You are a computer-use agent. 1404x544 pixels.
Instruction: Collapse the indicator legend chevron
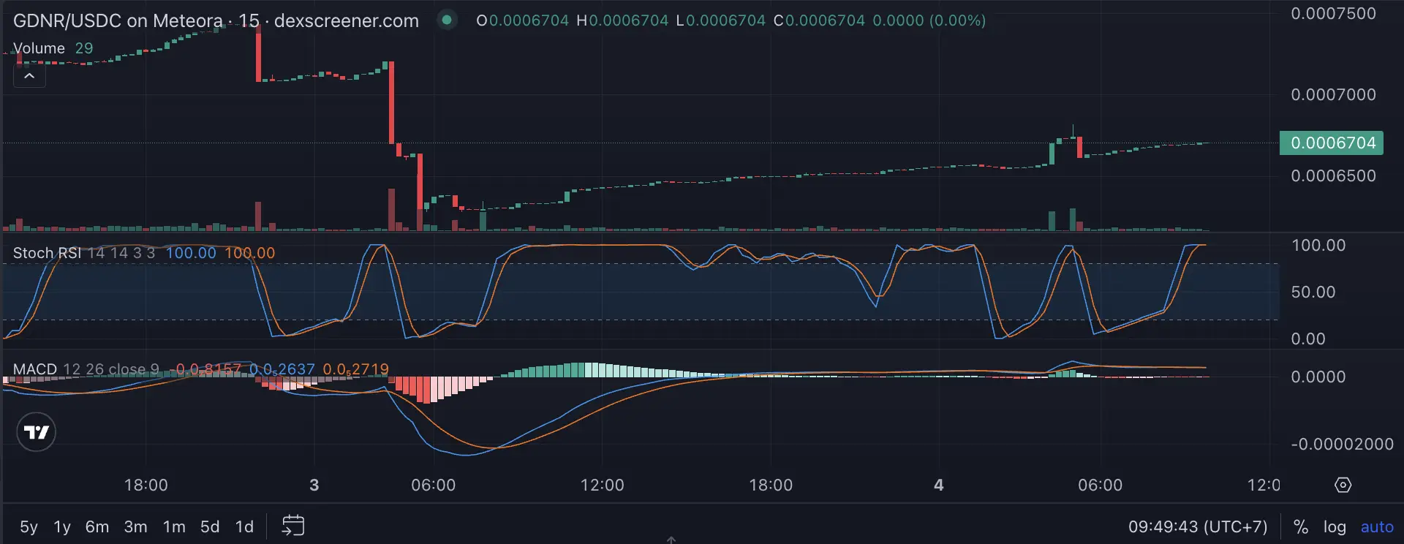coord(29,75)
